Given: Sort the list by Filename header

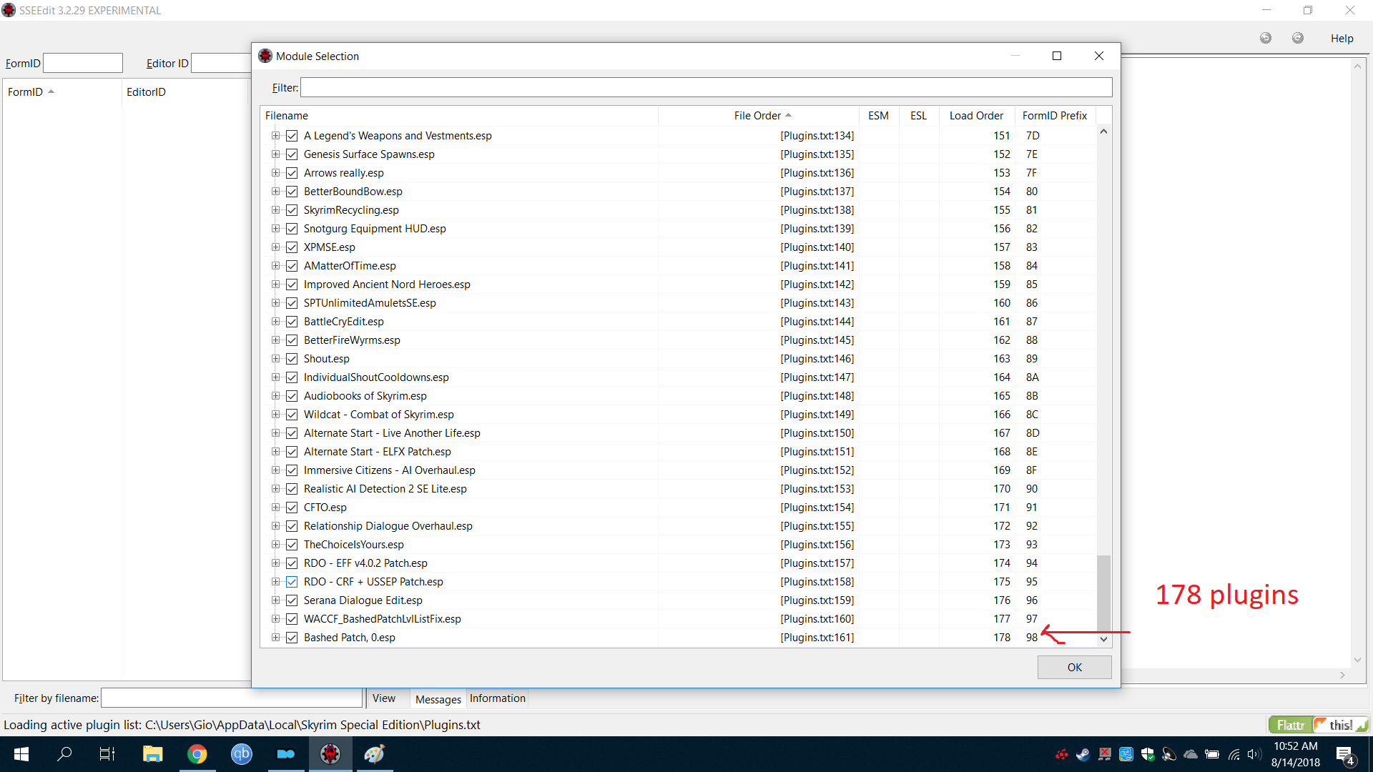Looking at the screenshot, I should (459, 116).
